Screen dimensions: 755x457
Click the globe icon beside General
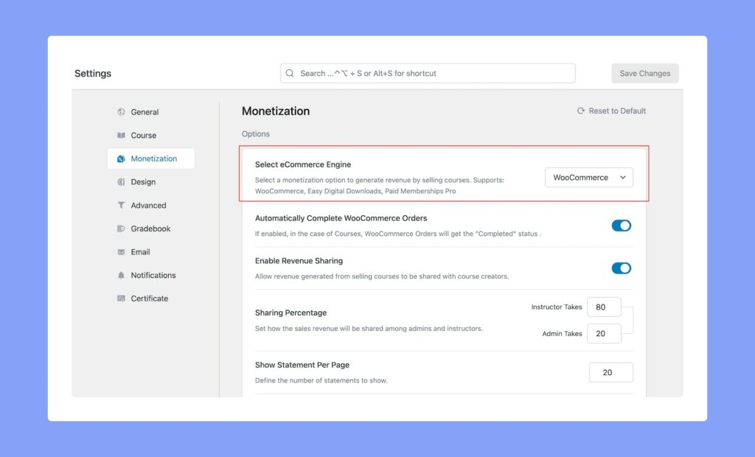tap(121, 112)
